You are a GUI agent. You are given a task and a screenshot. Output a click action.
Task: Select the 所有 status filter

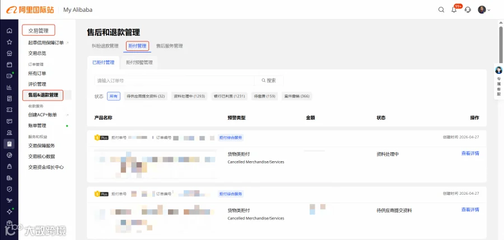pos(114,96)
